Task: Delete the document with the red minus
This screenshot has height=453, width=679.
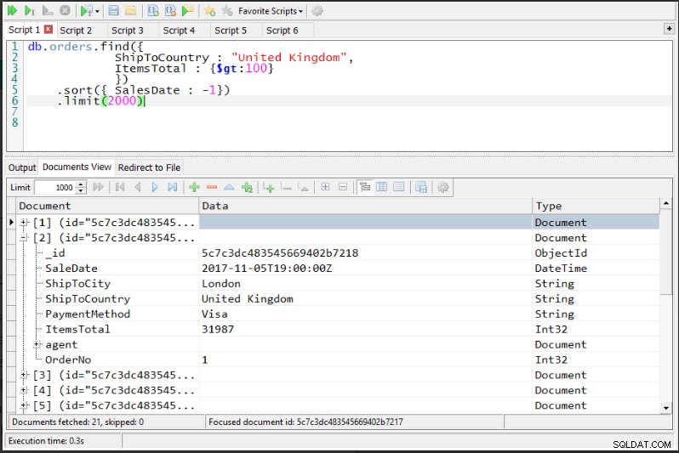Action: 212,187
